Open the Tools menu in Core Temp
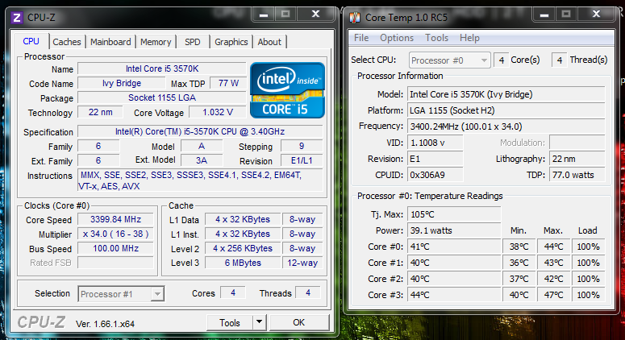This screenshot has height=340, width=625. tap(436, 38)
